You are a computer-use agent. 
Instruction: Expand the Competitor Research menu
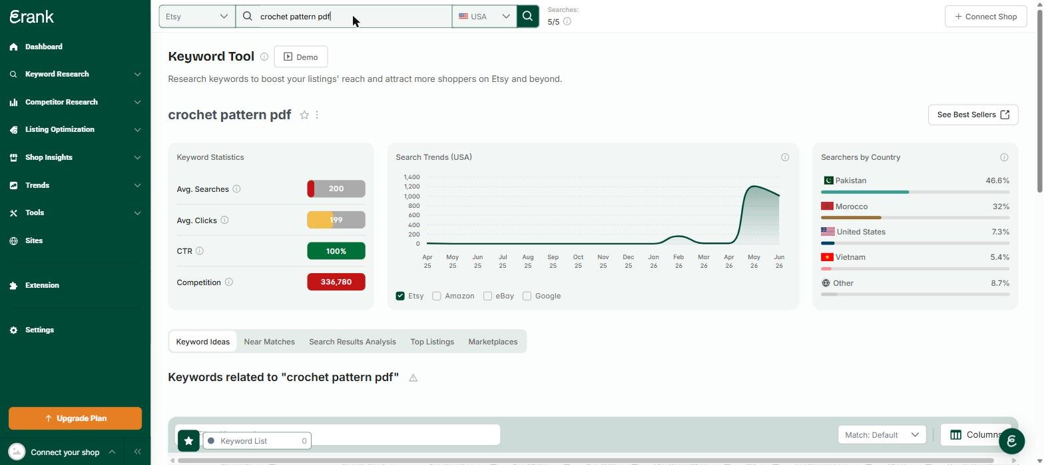click(137, 102)
